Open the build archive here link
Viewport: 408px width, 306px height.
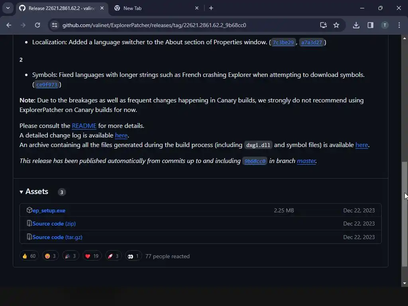(x=362, y=145)
